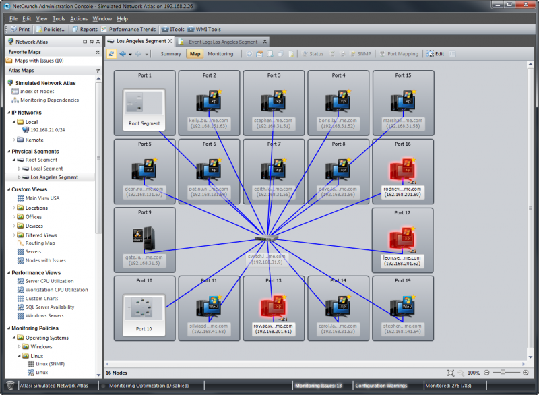Click the Print toolbar icon
The image size is (539, 395).
(20, 29)
